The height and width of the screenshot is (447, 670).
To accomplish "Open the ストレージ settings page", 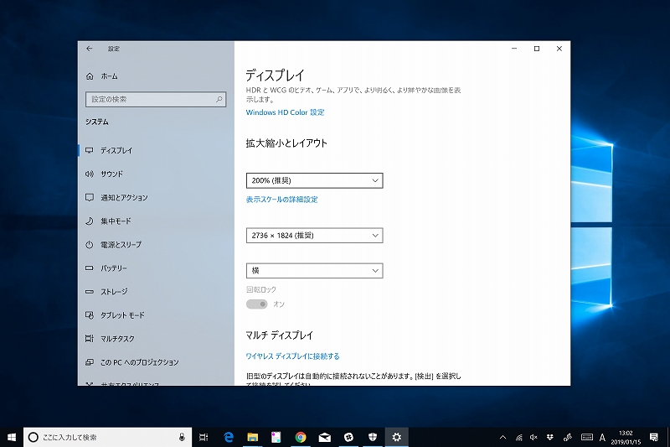I will pos(114,291).
